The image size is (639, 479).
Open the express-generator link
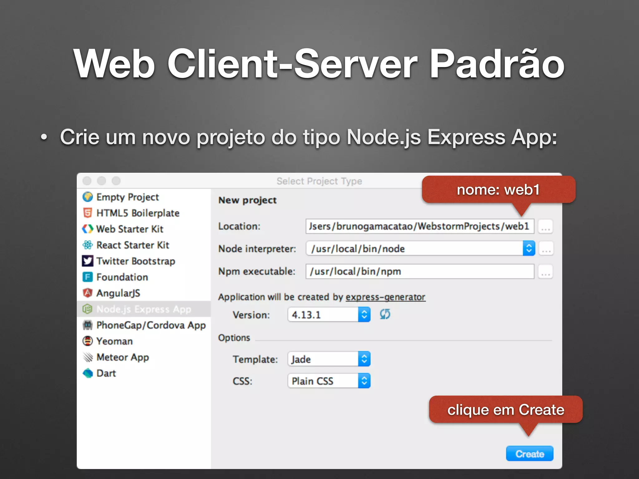click(x=385, y=297)
